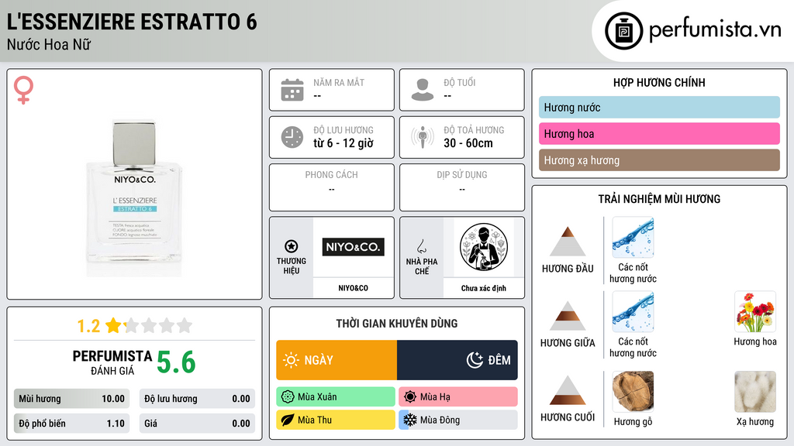Select the dark Đêm time bar

pyautogui.click(x=457, y=360)
